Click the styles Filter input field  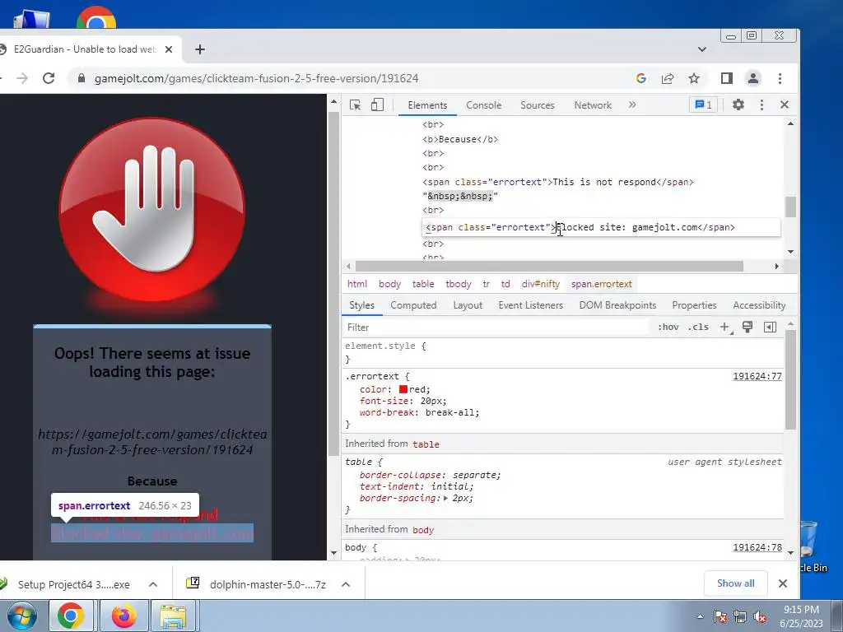495,328
